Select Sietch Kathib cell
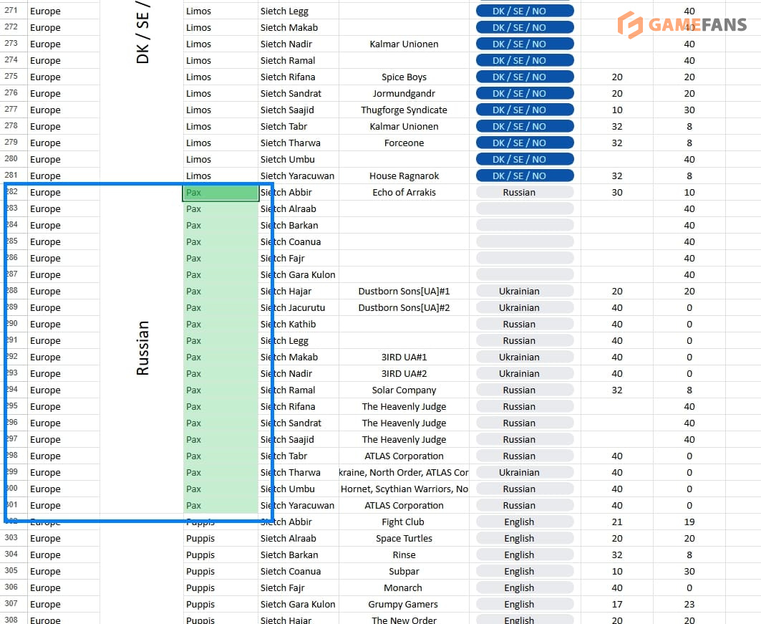 click(298, 325)
